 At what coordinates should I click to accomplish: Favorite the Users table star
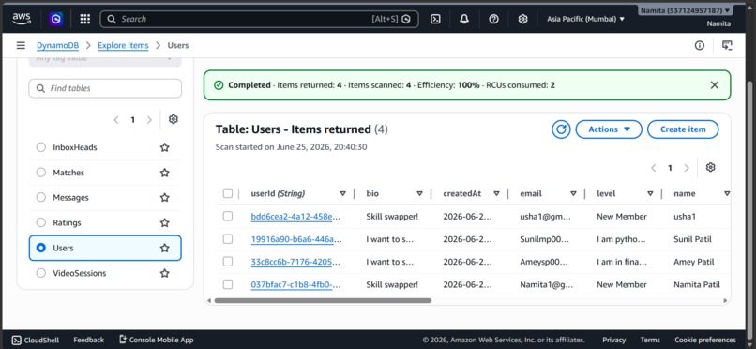pyautogui.click(x=164, y=248)
